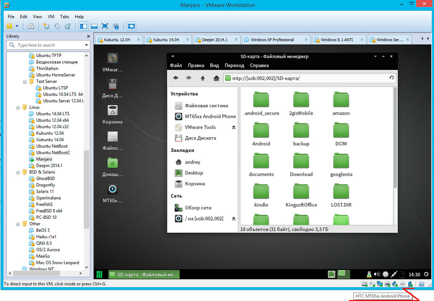The width and height of the screenshot is (434, 301).
Task: Collapse the Linux folder in the library tree
Action: (18, 107)
